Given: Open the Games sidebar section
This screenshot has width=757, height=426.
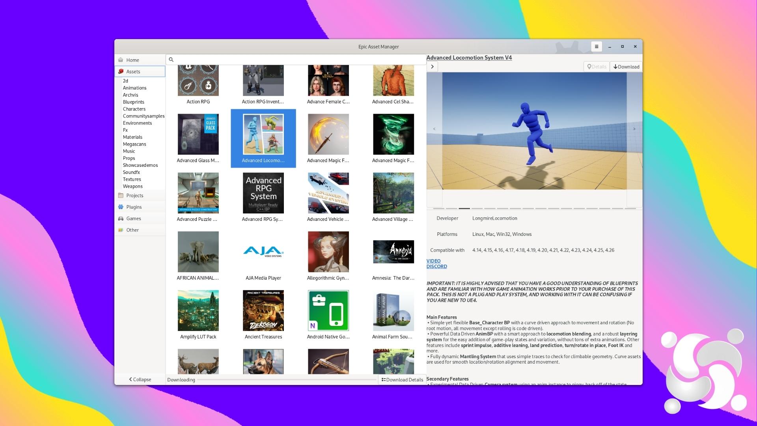Looking at the screenshot, I should (140, 219).
